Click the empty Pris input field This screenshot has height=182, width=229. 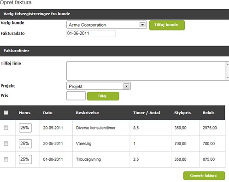point(76,96)
